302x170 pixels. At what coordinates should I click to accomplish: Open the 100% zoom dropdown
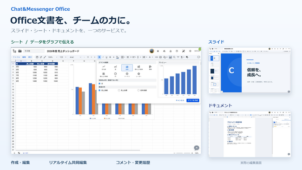coord(53,57)
